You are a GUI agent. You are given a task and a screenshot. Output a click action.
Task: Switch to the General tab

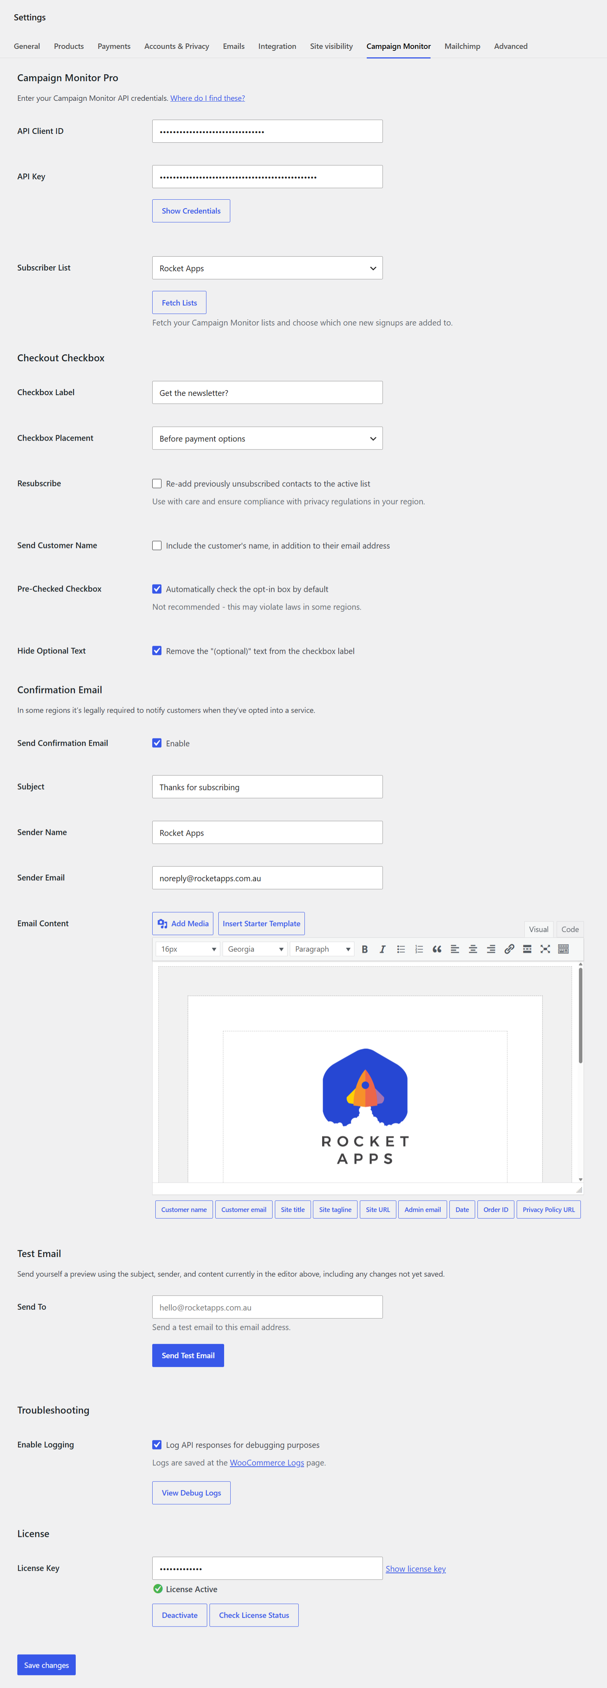click(x=27, y=46)
